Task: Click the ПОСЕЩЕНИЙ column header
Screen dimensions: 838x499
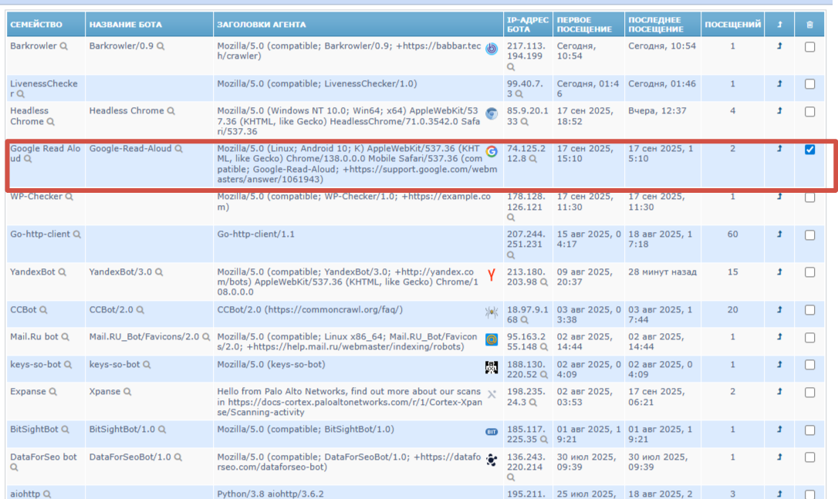Action: pyautogui.click(x=732, y=25)
